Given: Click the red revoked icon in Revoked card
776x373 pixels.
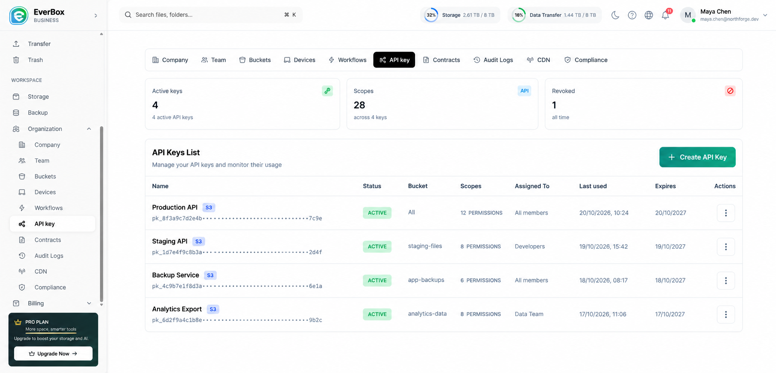Looking at the screenshot, I should (730, 91).
